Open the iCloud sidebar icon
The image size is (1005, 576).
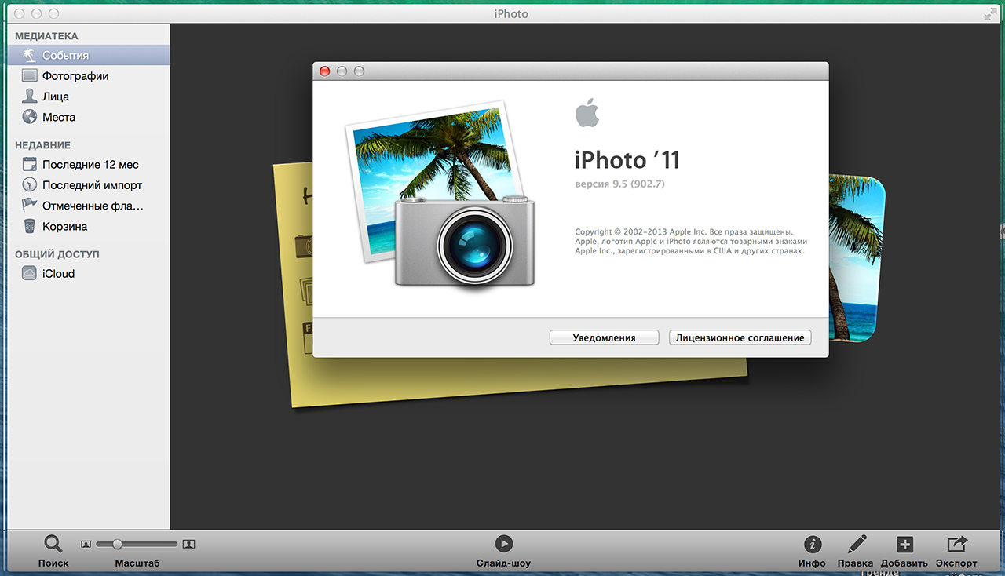30,274
